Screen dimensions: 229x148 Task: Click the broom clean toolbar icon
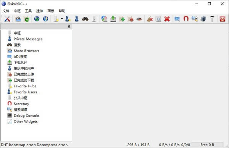(150, 19)
